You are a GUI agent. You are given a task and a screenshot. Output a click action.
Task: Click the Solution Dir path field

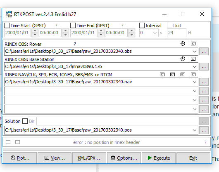tap(117, 121)
